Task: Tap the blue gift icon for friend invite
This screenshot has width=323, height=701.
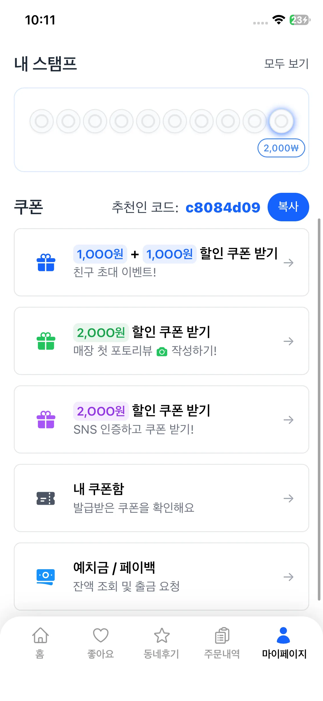Action: tap(46, 262)
